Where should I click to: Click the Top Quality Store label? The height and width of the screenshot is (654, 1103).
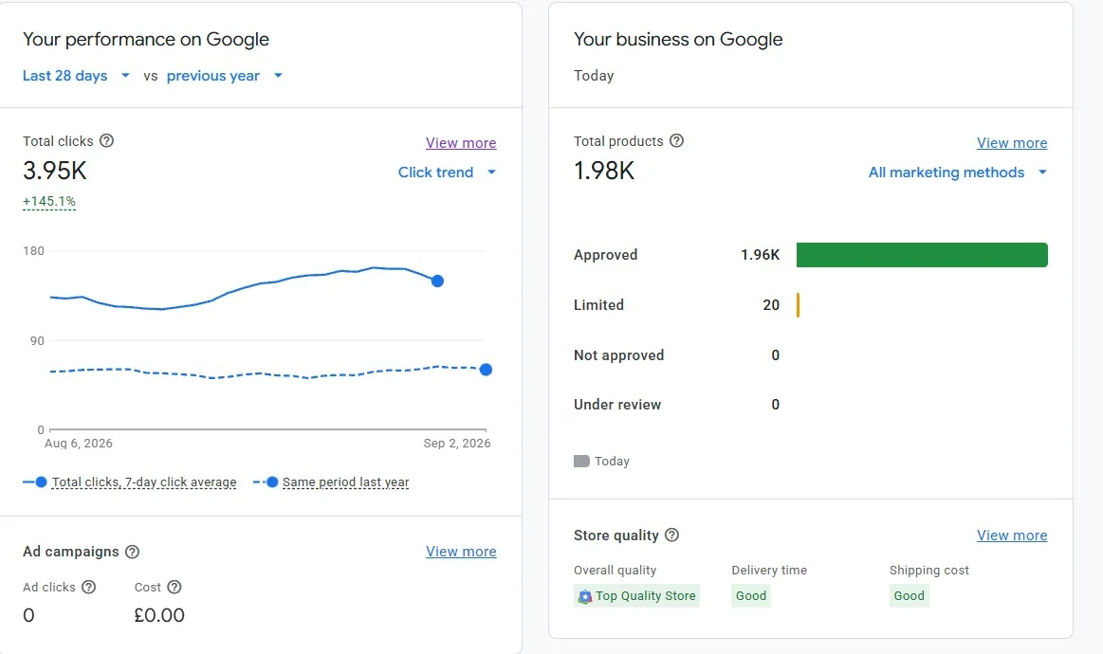pos(645,596)
